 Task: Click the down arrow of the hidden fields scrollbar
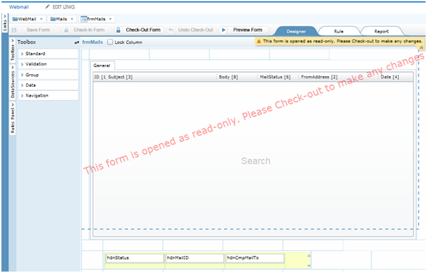(x=309, y=266)
